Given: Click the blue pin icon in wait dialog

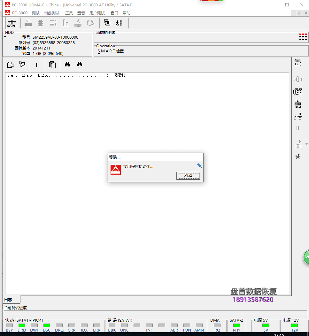Looking at the screenshot, I should (x=199, y=165).
